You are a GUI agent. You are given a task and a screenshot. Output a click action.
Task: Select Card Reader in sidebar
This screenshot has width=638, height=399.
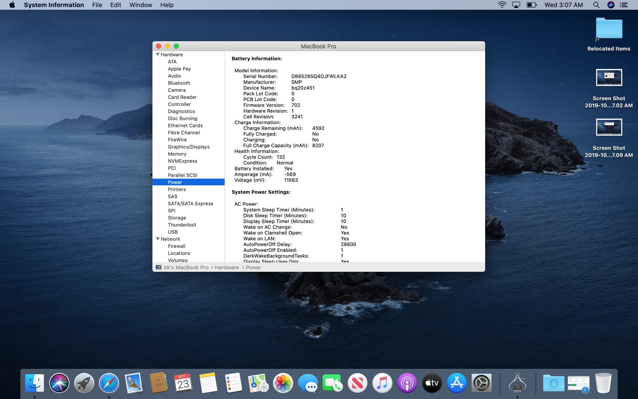click(x=182, y=97)
